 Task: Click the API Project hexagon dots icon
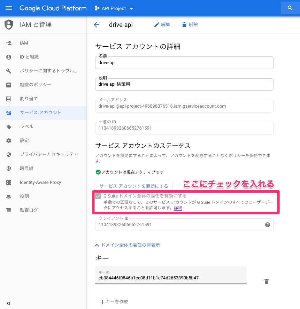click(97, 8)
